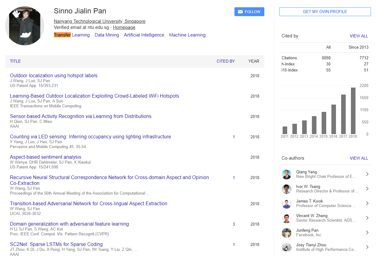Click the 2018 citations bar in chart
Viewport: 382px width, 256px height.
point(353,111)
